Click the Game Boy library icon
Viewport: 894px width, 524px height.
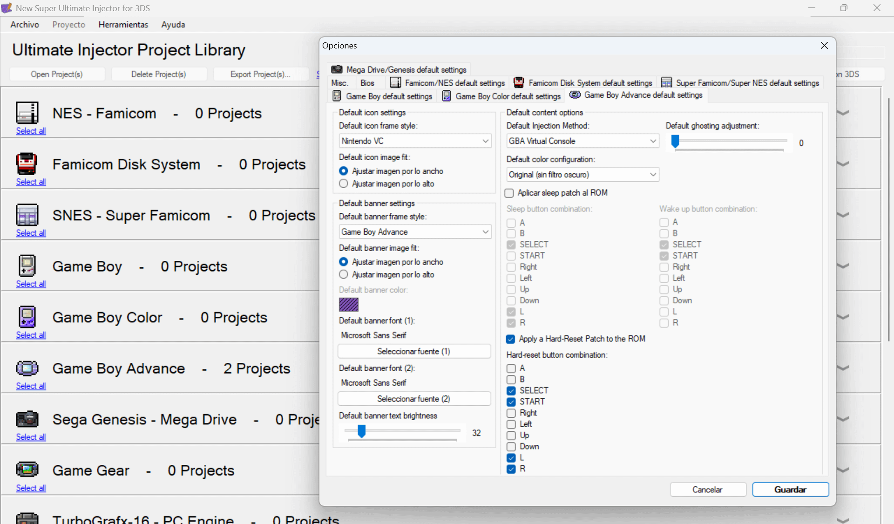[x=27, y=266]
